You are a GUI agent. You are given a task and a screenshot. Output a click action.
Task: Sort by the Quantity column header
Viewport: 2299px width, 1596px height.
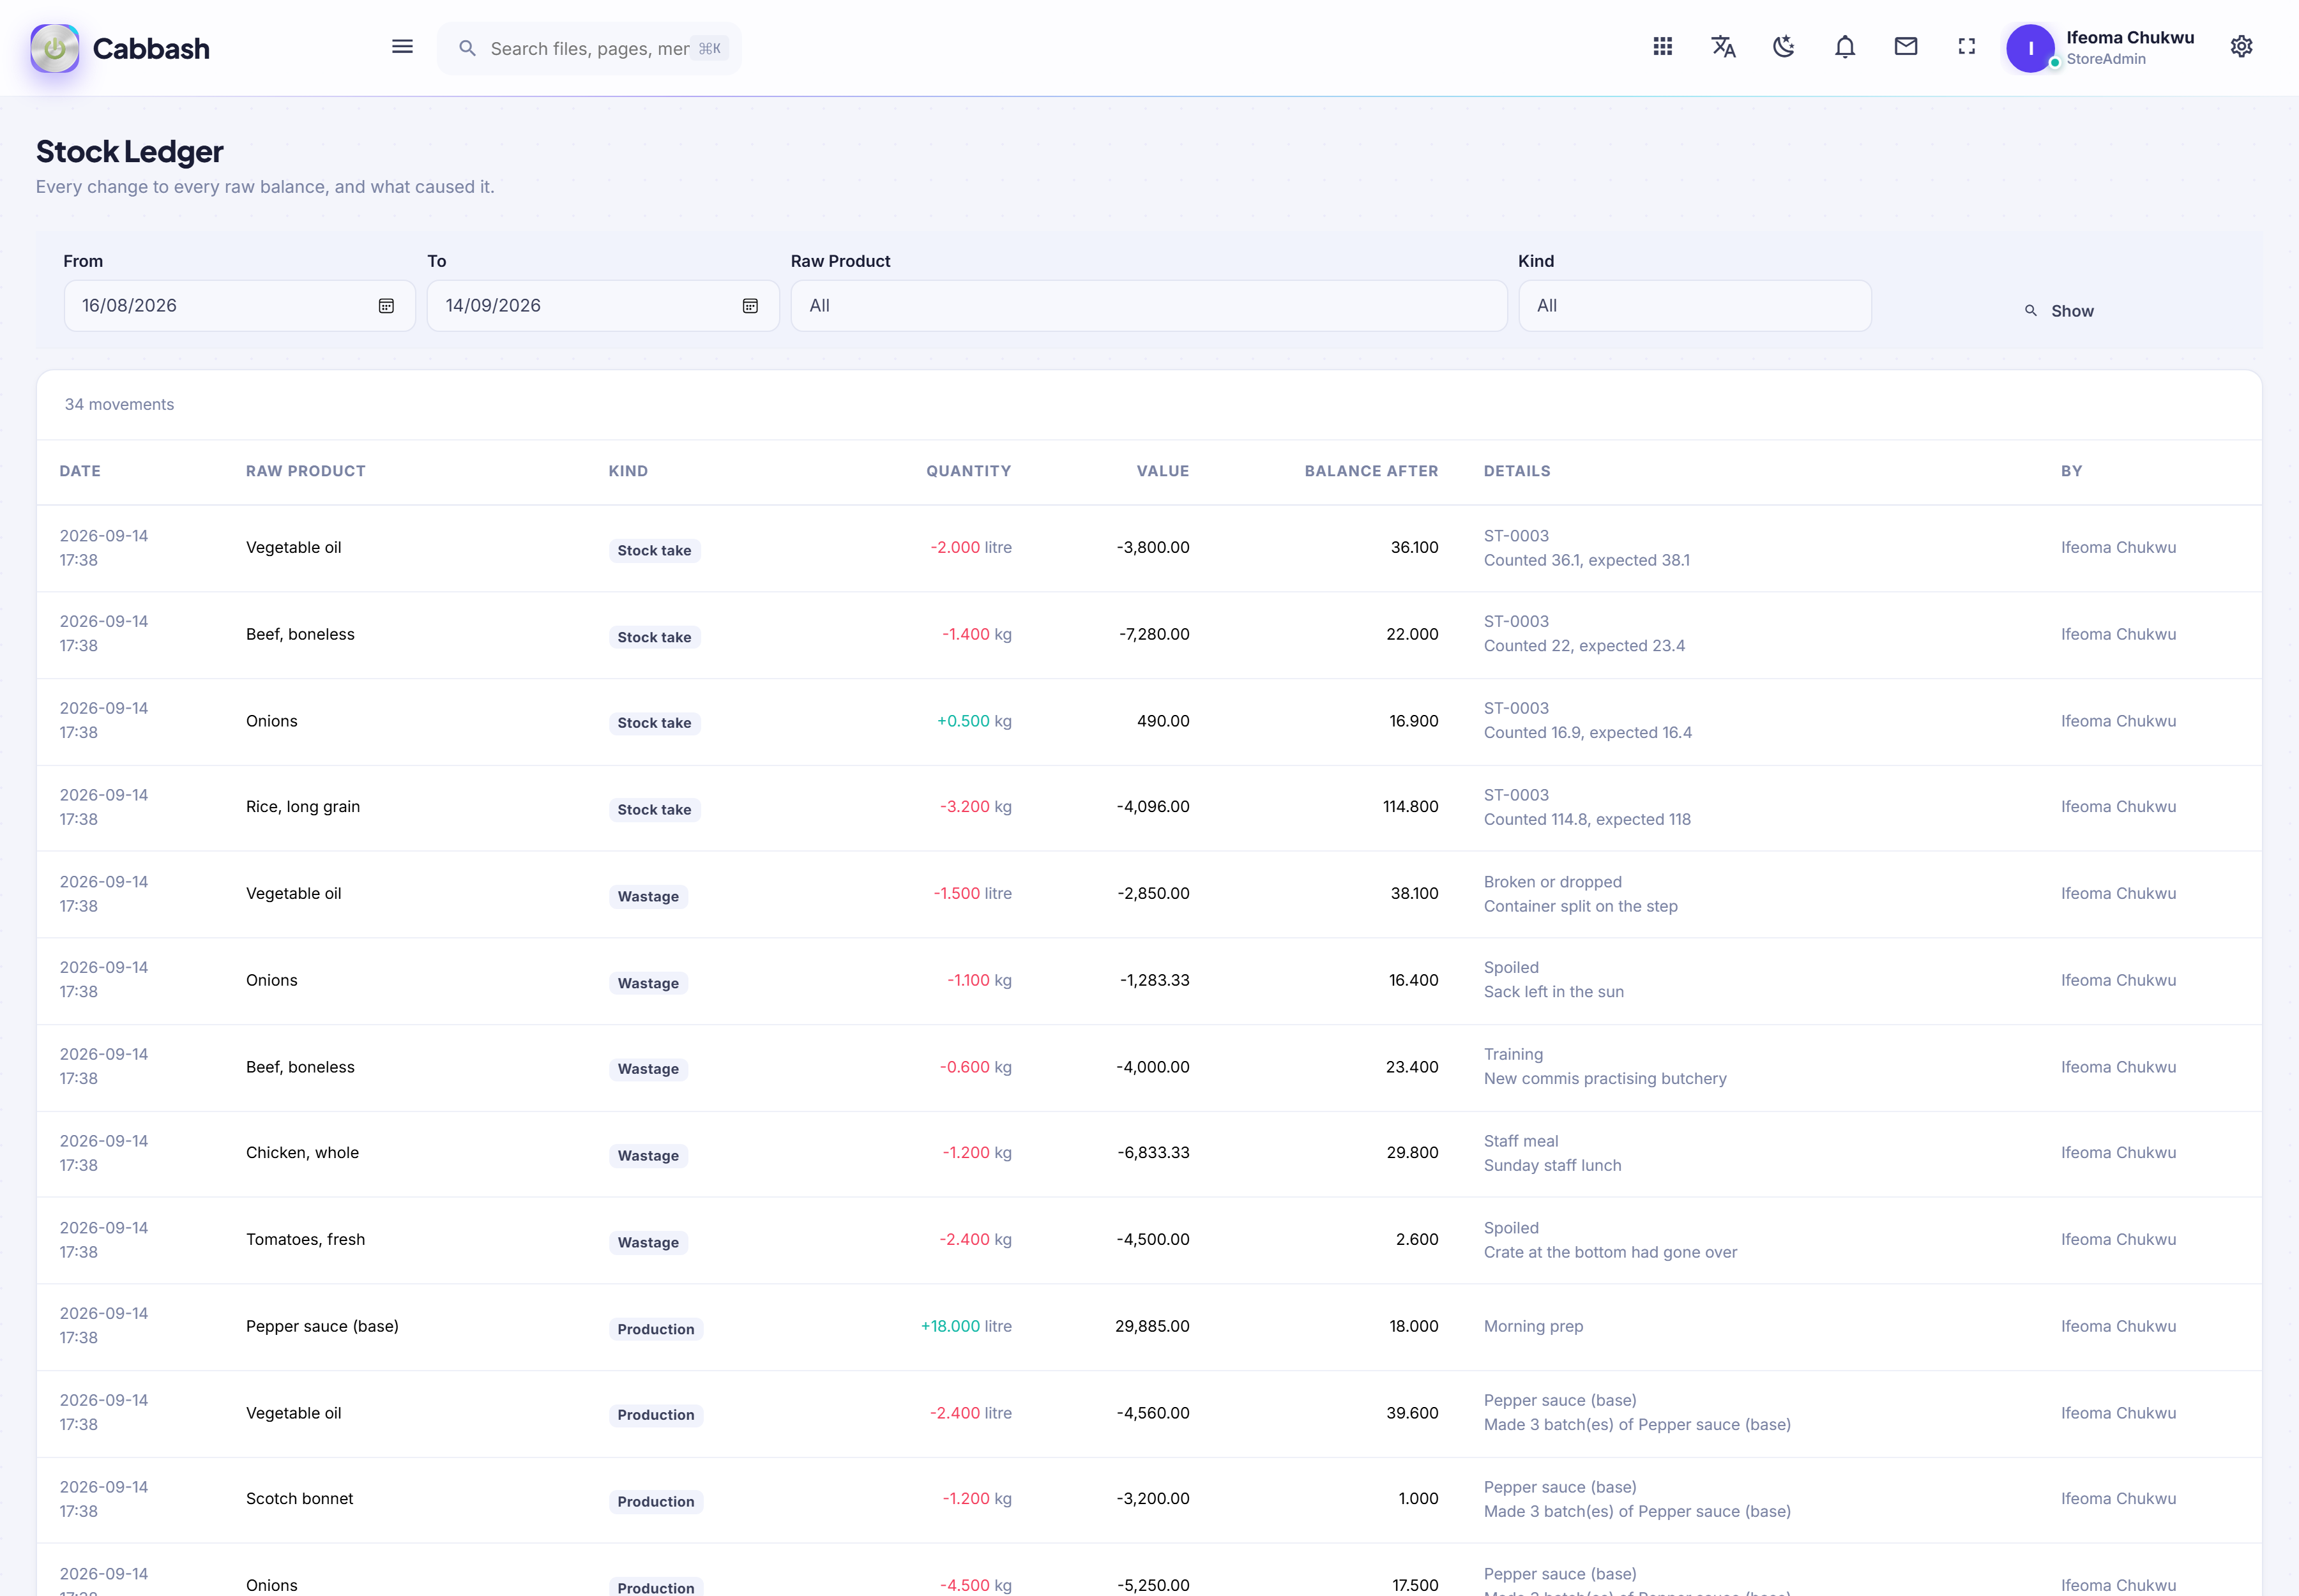click(968, 471)
